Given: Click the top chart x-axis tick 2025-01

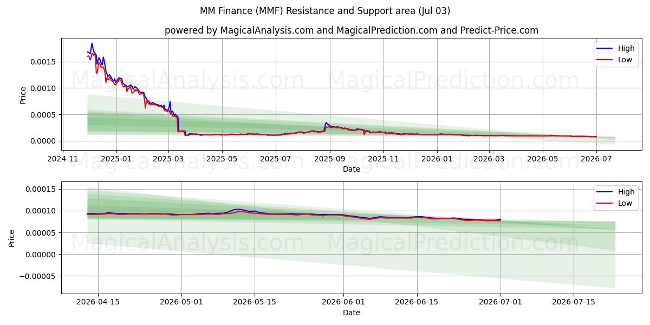Looking at the screenshot, I should [116, 159].
